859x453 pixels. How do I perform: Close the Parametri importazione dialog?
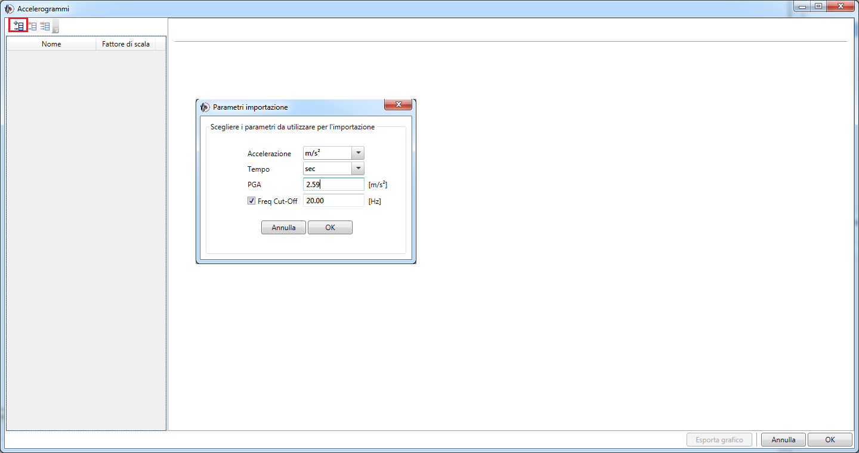tap(398, 104)
